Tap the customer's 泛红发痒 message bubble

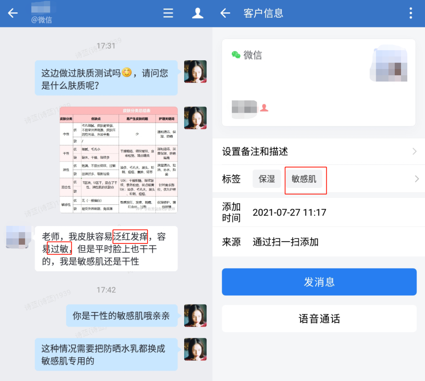pyautogui.click(x=106, y=249)
